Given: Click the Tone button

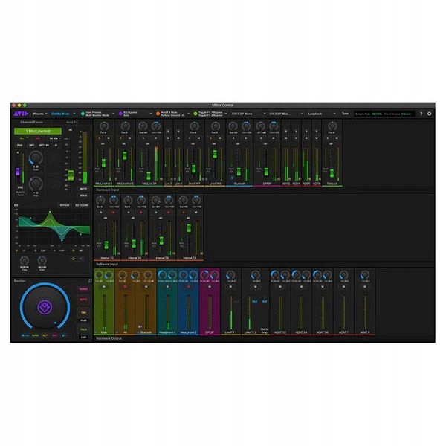Looking at the screenshot, I should 345,114.
